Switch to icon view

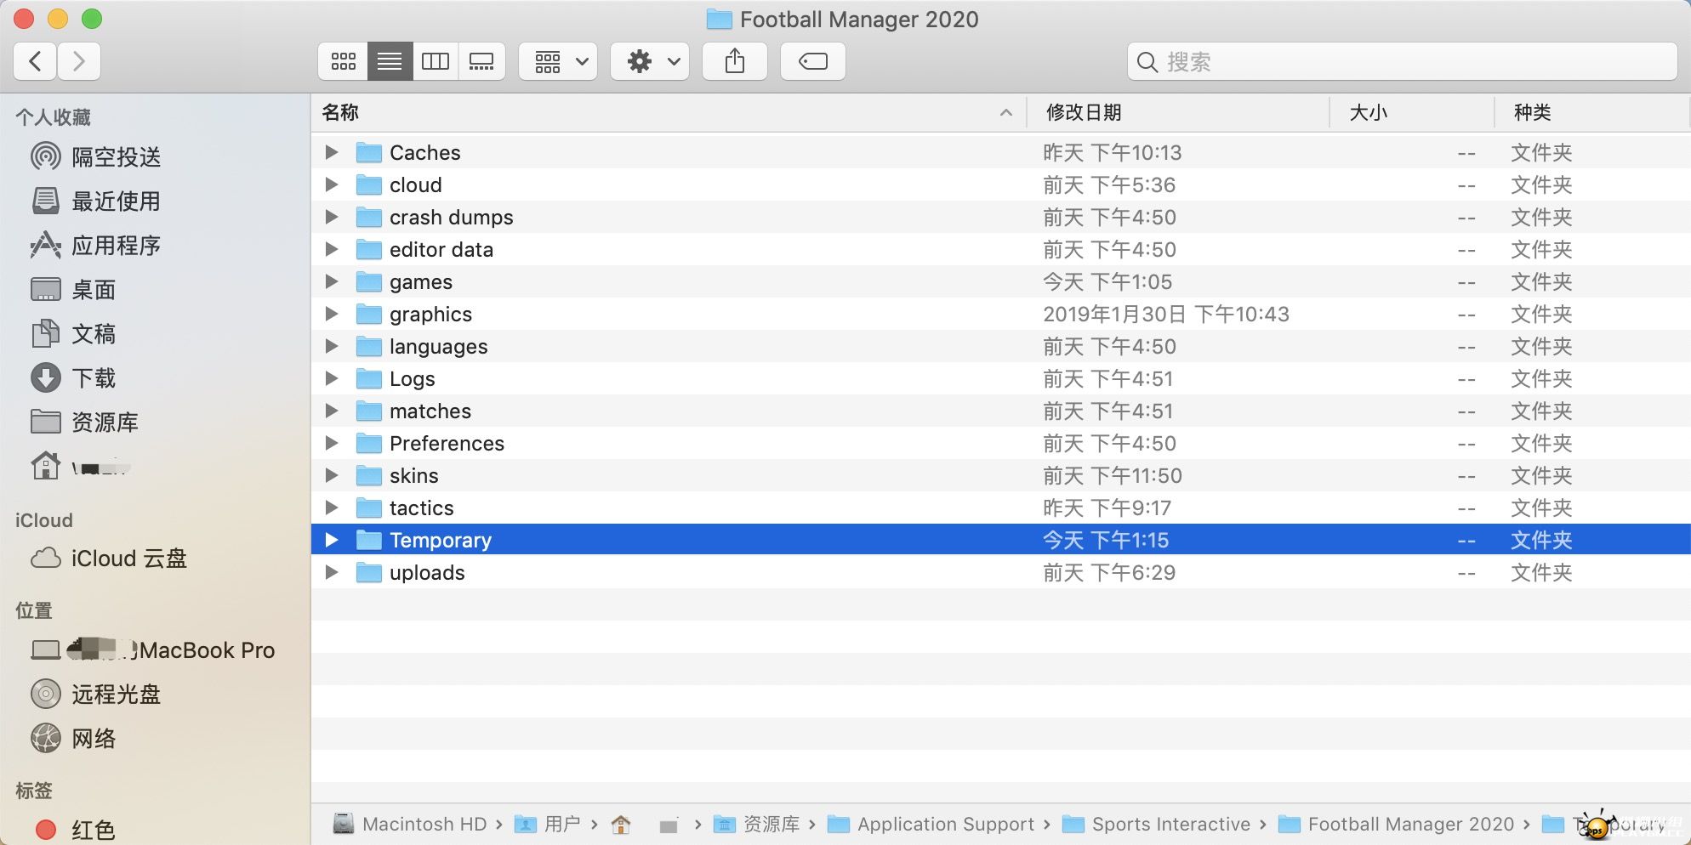(x=344, y=61)
